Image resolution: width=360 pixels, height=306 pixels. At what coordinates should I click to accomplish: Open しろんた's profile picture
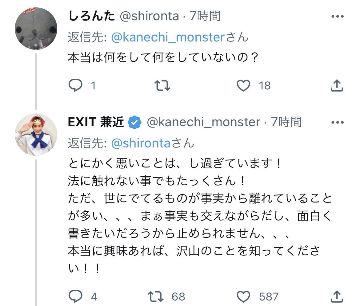tap(36, 29)
